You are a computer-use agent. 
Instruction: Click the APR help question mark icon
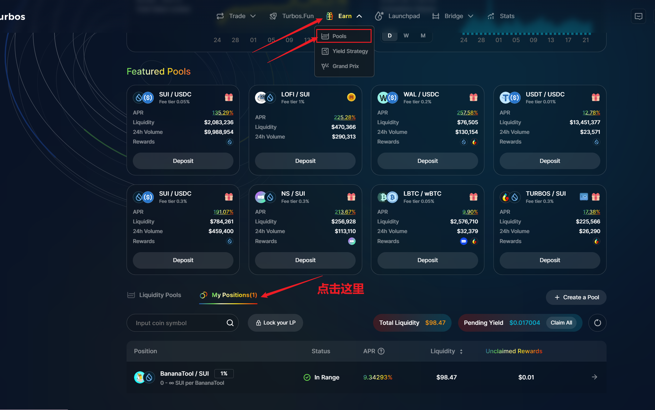click(x=381, y=351)
